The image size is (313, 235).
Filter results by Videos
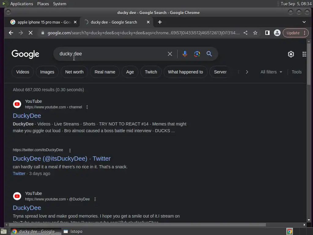tap(23, 72)
